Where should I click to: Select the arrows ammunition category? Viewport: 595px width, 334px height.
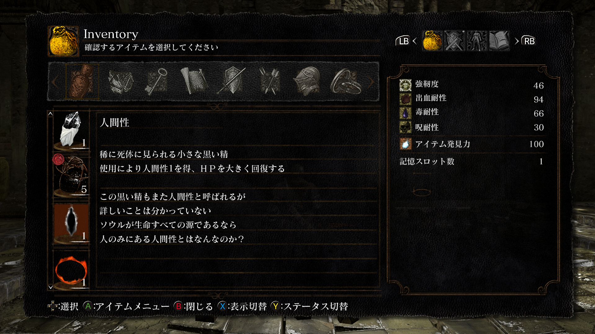tap(269, 81)
